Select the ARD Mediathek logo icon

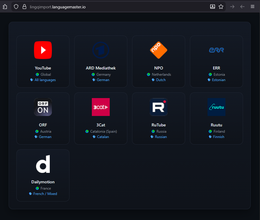[x=101, y=50]
